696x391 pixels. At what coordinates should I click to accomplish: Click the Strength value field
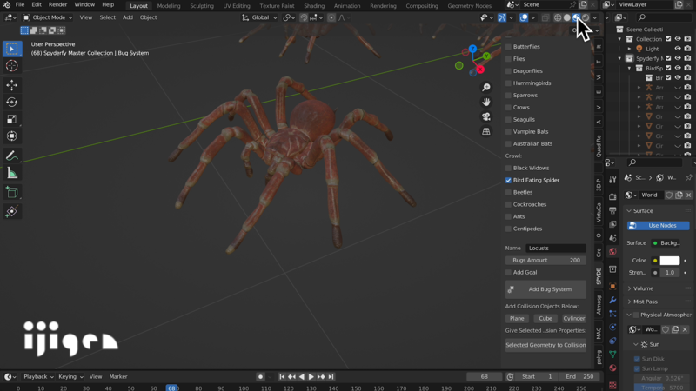tap(670, 273)
